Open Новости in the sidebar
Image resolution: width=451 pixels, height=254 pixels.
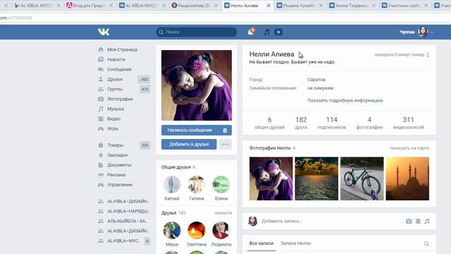click(x=116, y=59)
